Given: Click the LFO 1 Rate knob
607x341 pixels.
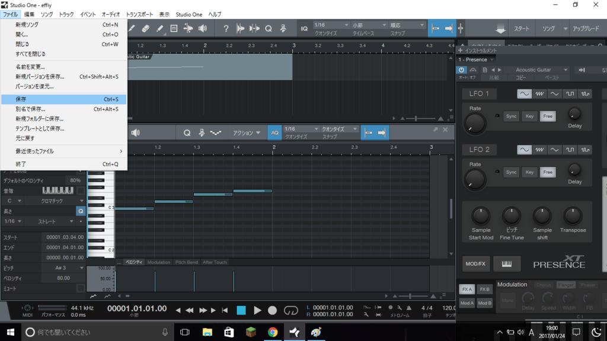Looking at the screenshot, I should [475, 124].
